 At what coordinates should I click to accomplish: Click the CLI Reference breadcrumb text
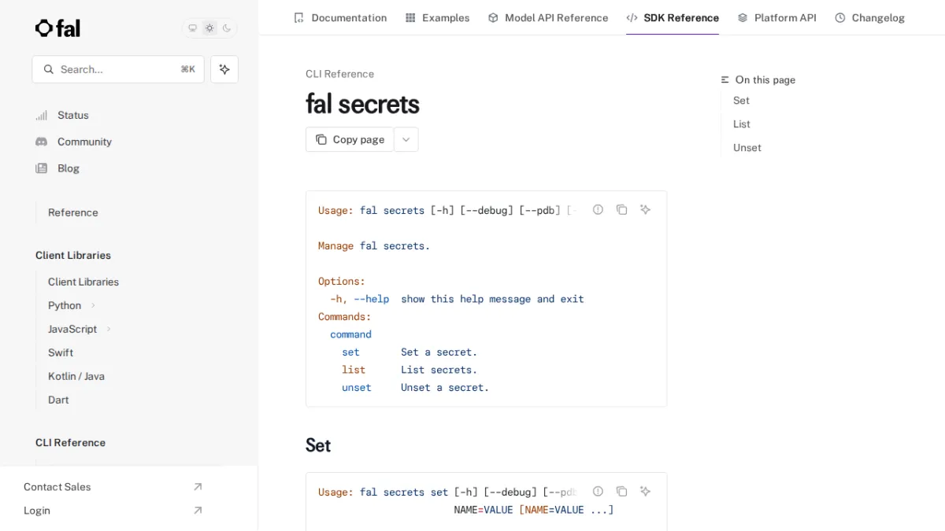pyautogui.click(x=339, y=74)
